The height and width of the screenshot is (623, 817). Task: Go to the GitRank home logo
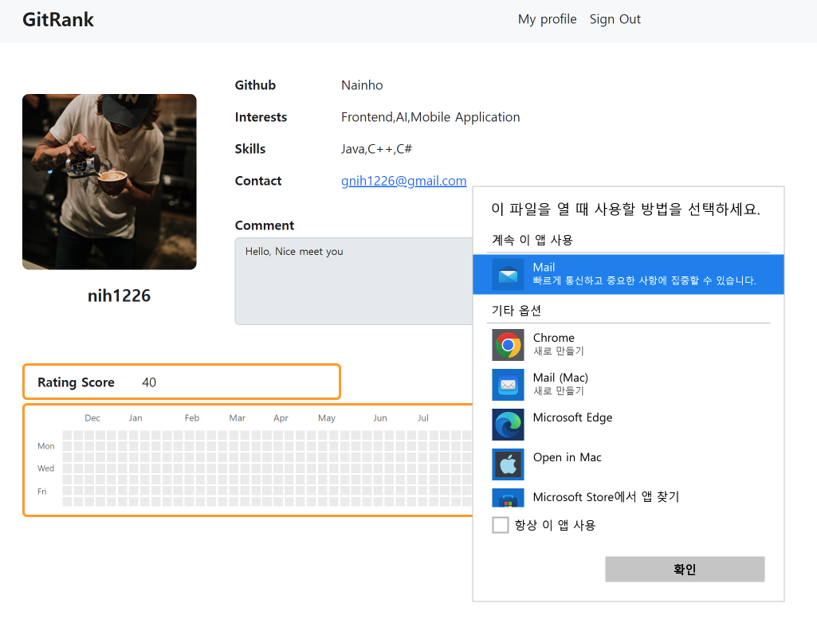58,20
